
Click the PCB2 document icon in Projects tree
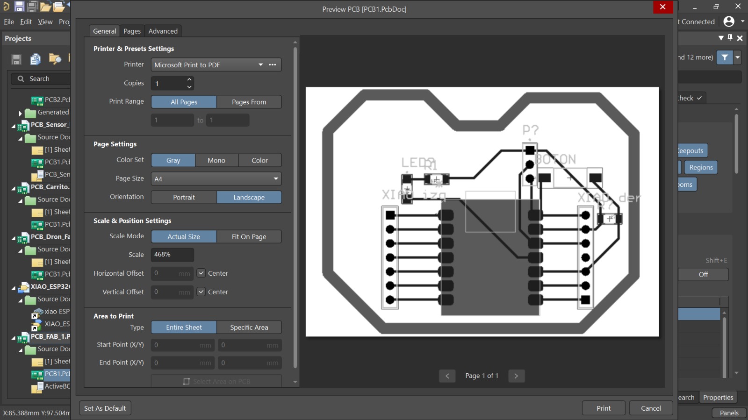click(x=37, y=100)
